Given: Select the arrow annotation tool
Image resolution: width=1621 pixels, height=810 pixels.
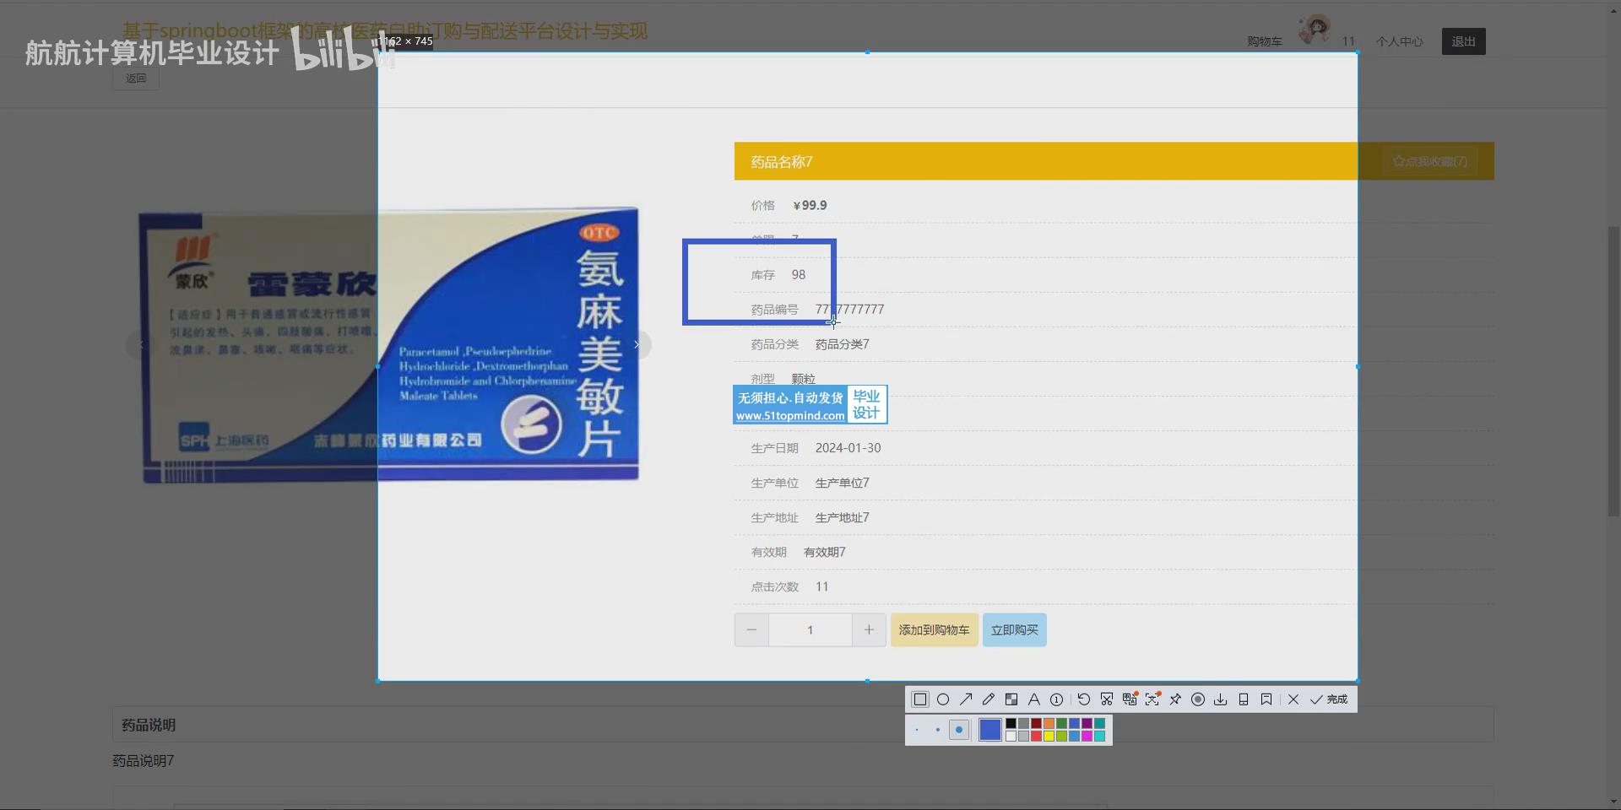Looking at the screenshot, I should point(966,699).
